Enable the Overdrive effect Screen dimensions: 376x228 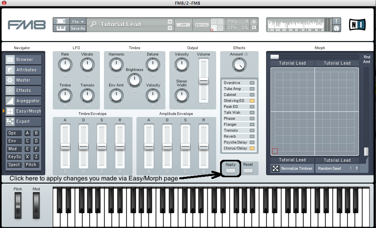point(252,83)
